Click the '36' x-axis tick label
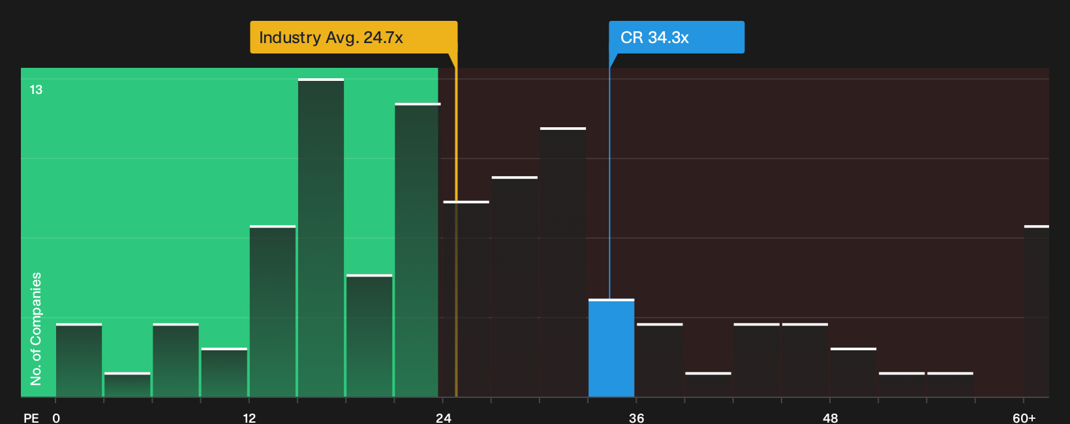 [x=637, y=418]
